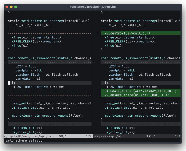Viewport: 186px width, 151px height.
Task: Click .ptr = NULL, in the right pane
Action: click(x=120, y=66)
